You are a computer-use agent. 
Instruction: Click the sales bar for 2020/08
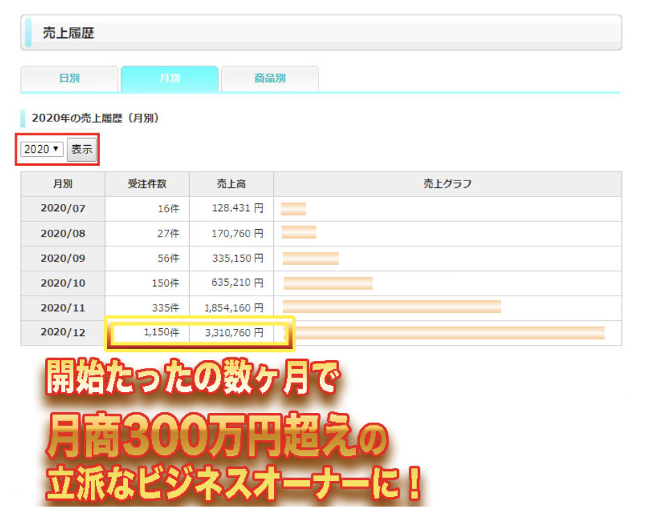(299, 232)
